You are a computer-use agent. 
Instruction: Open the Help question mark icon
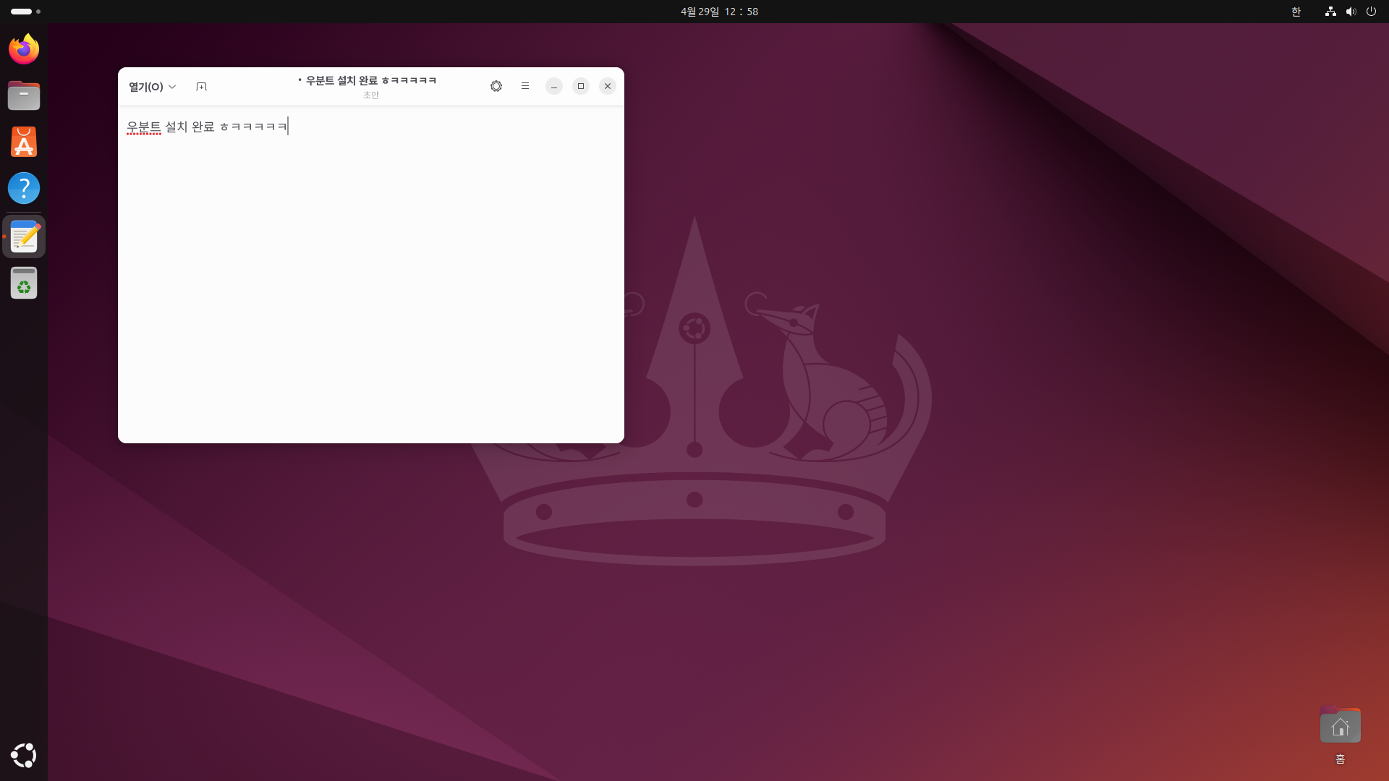tap(24, 188)
